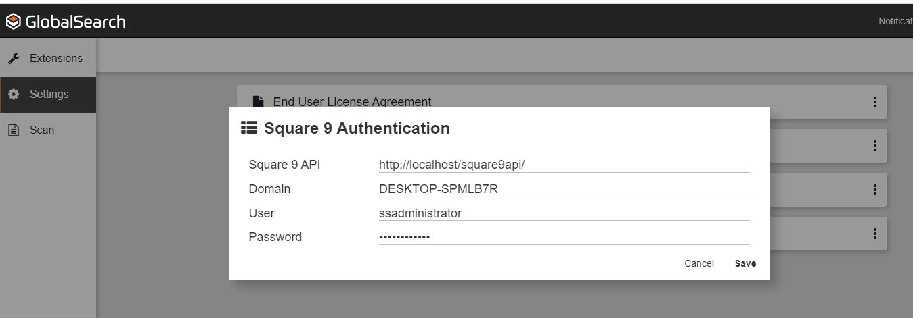The height and width of the screenshot is (318, 913).
Task: Open the third card's three-dot menu
Action: point(874,190)
